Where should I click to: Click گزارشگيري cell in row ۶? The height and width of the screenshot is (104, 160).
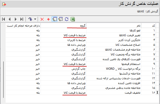(x=64, y=49)
